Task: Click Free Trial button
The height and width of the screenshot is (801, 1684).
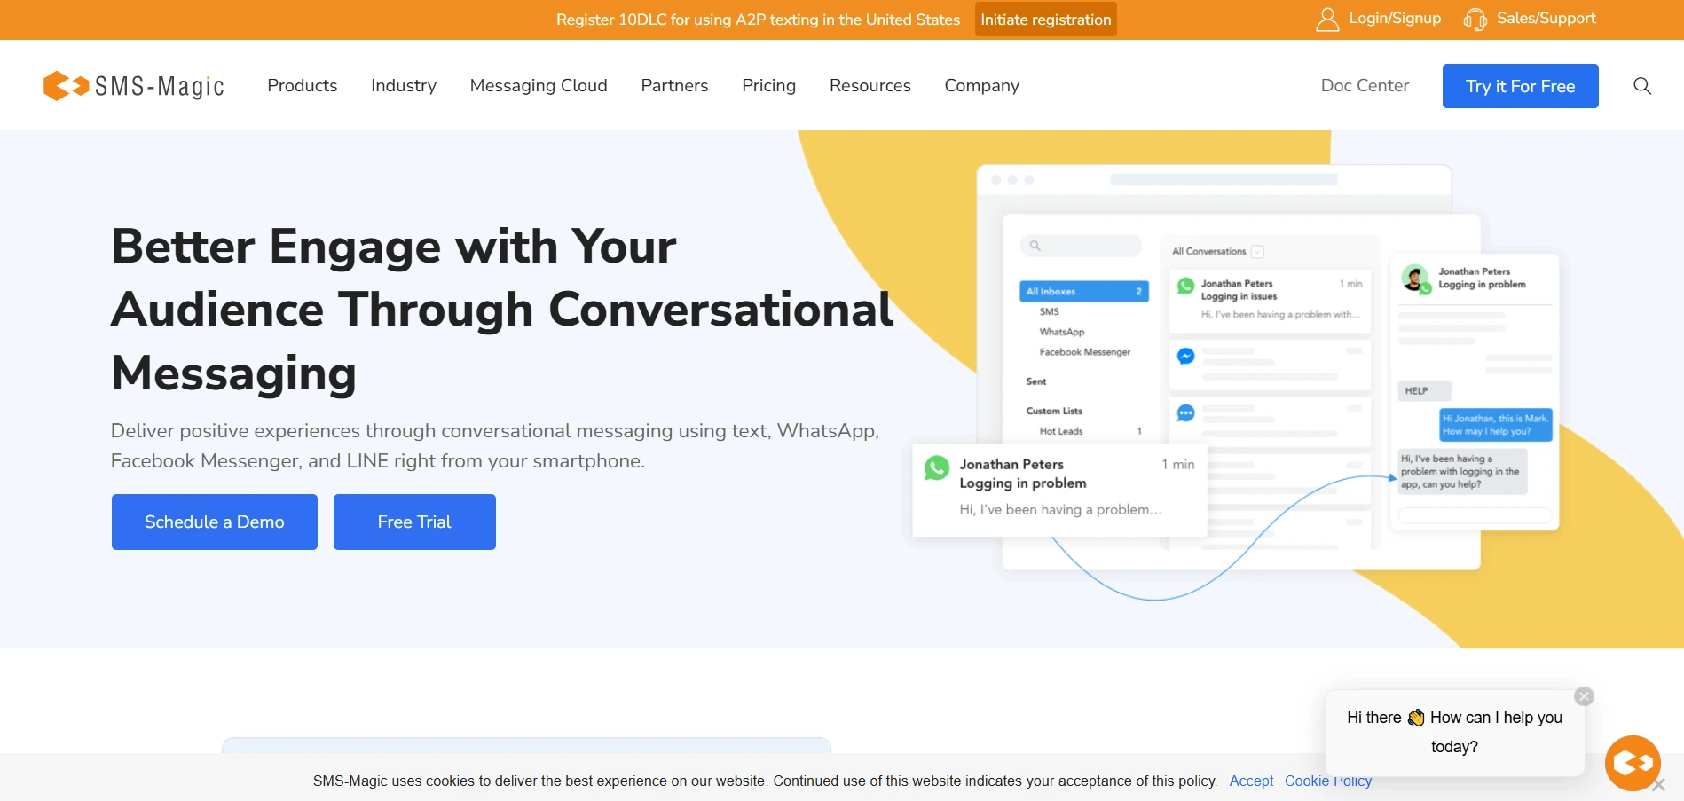Action: pyautogui.click(x=414, y=522)
